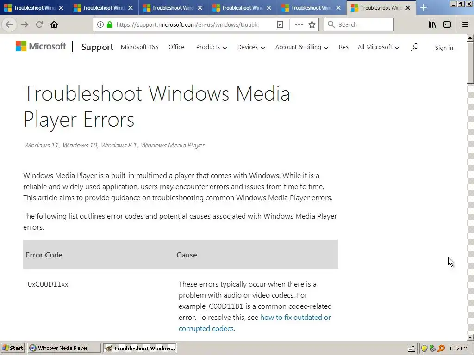Open how to fix outdated codecs link
The width and height of the screenshot is (474, 355).
[x=255, y=323]
